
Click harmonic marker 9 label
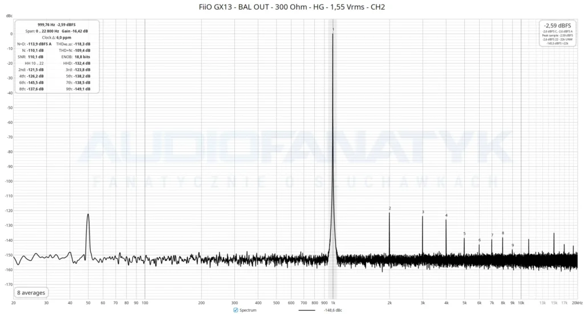(513, 245)
